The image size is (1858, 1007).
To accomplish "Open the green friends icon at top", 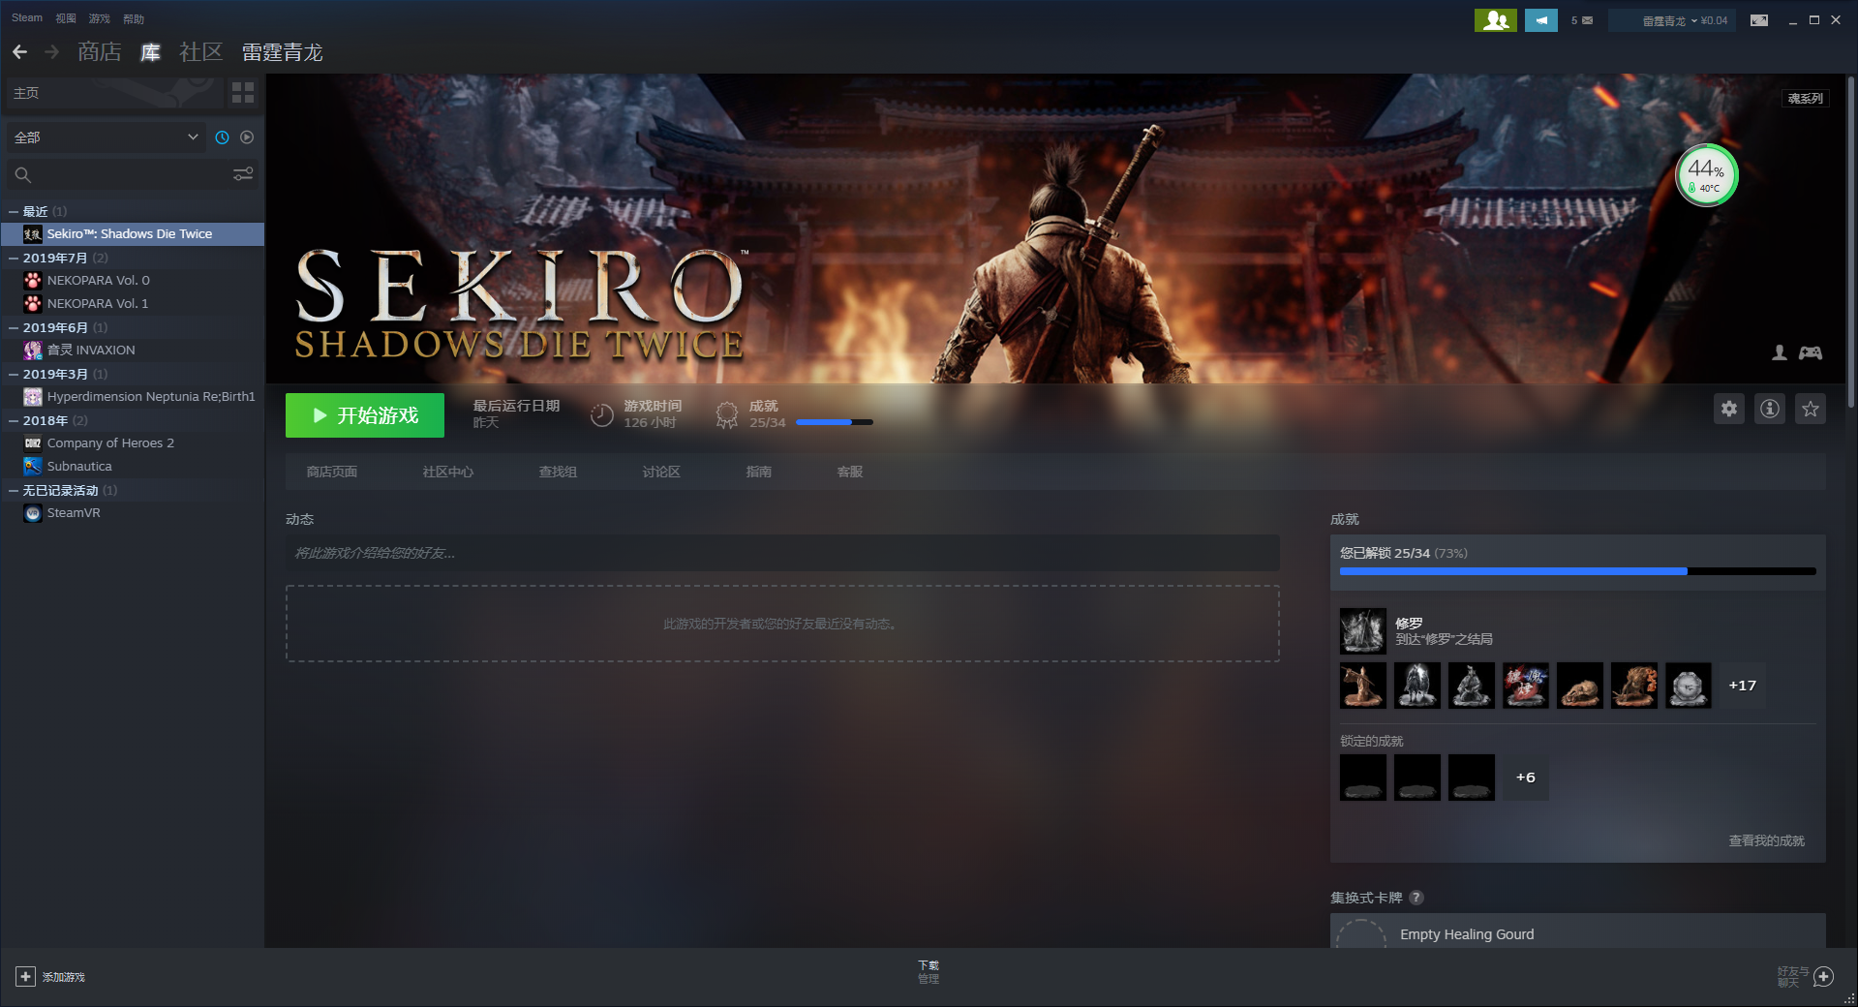I will click(x=1496, y=19).
